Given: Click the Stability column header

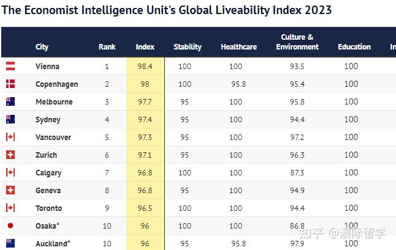Looking at the screenshot, I should coord(188,47).
